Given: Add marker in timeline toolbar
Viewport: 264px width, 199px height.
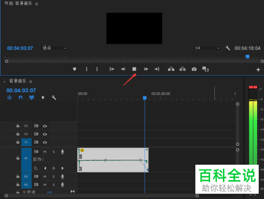Looking at the screenshot, I should (x=43, y=98).
